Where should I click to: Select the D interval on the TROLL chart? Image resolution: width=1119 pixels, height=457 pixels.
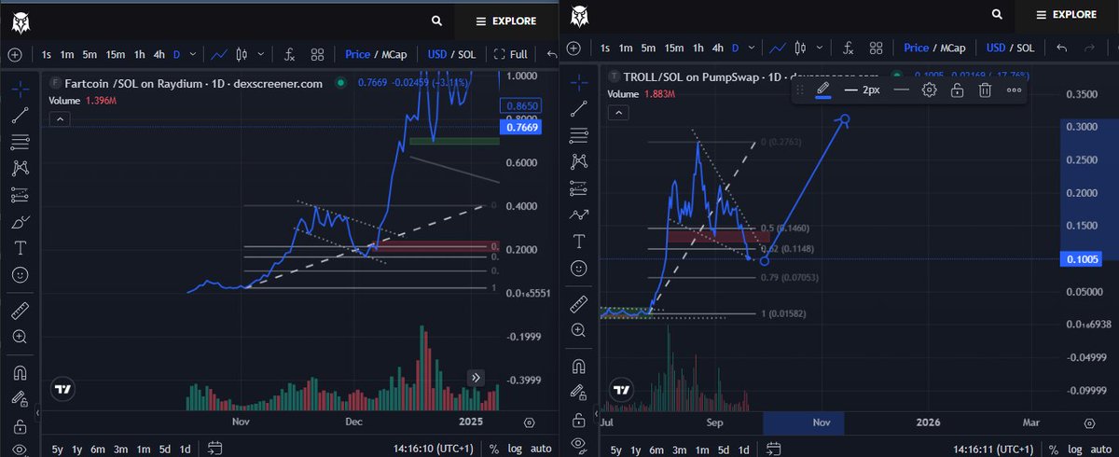737,48
